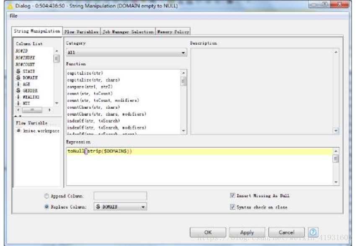This screenshot has width=357, height=246.
Task: Click the Function list scrollbar thumb
Action: pos(183,82)
